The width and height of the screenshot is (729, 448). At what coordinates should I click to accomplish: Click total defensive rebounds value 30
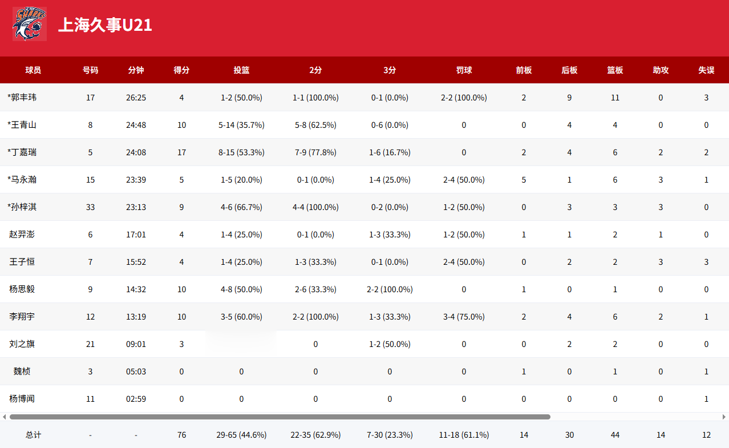click(x=569, y=435)
